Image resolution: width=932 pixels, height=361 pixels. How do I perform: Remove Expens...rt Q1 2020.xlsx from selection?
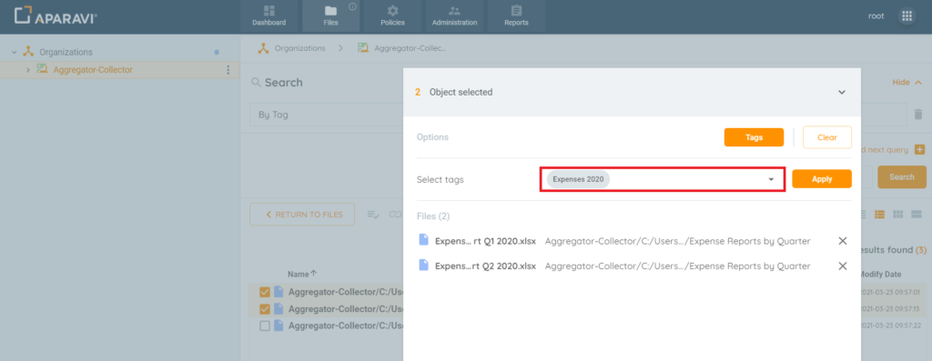pyautogui.click(x=842, y=240)
